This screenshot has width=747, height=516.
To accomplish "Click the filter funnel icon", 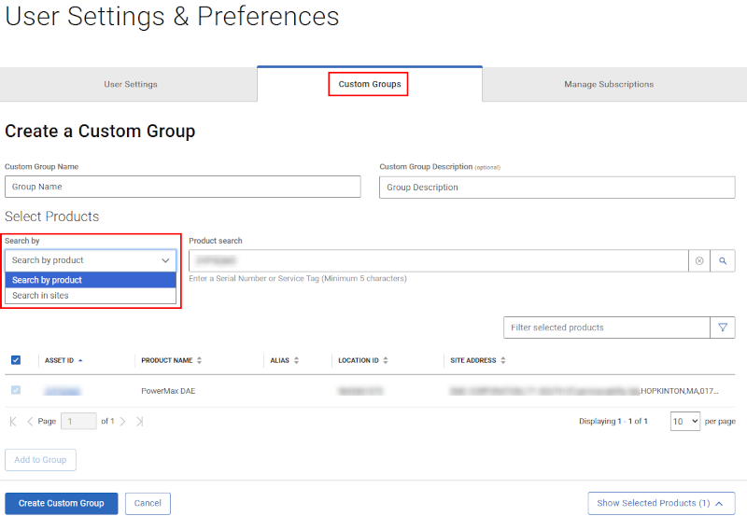I will point(723,328).
